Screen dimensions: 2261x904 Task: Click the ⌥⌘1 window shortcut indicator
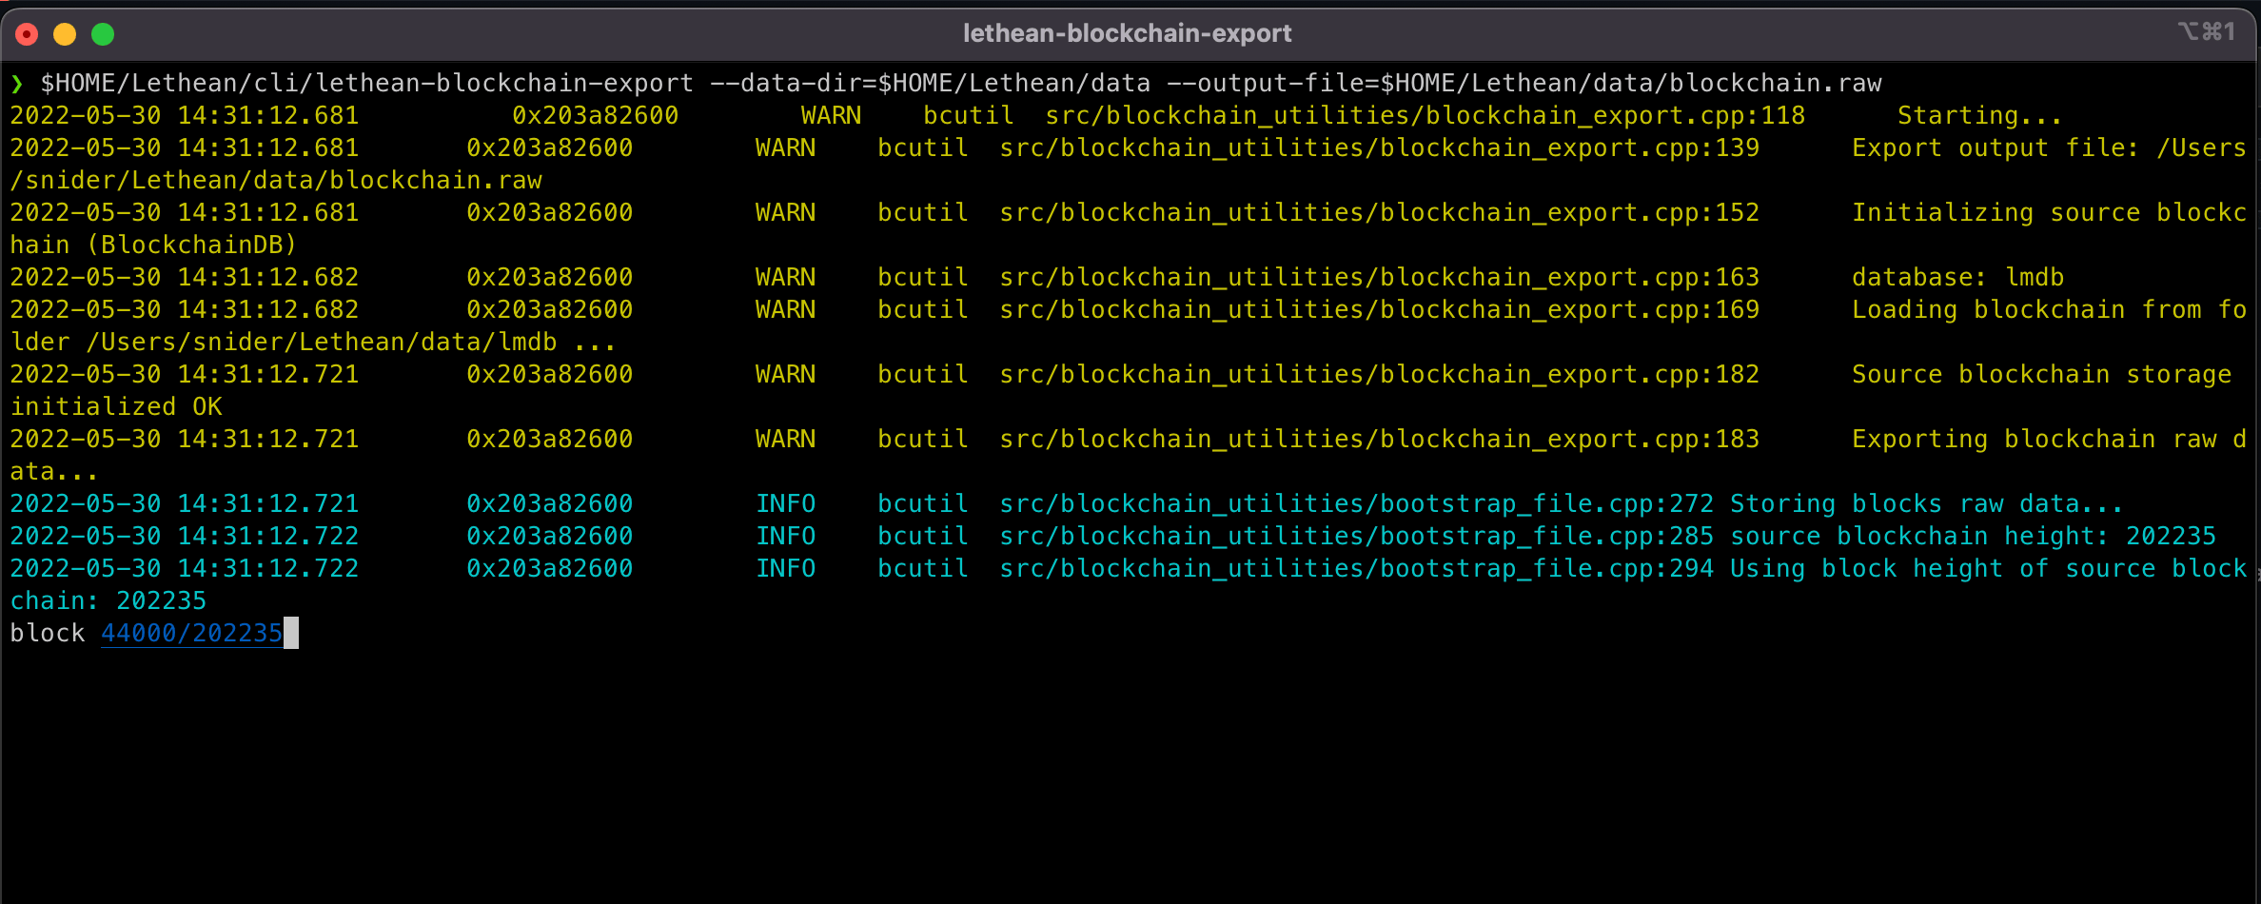[2206, 32]
